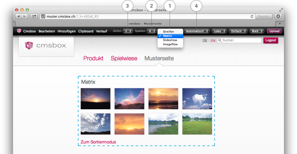Screen dimensions: 297x154
Task: Reload the page with the refresh icon
Action: point(252,17)
